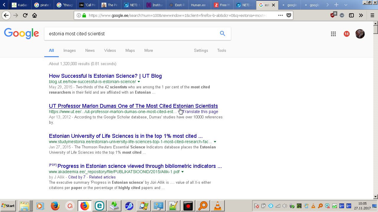Click the address bar URL
Screen dimensions: 378x212
point(177,15)
